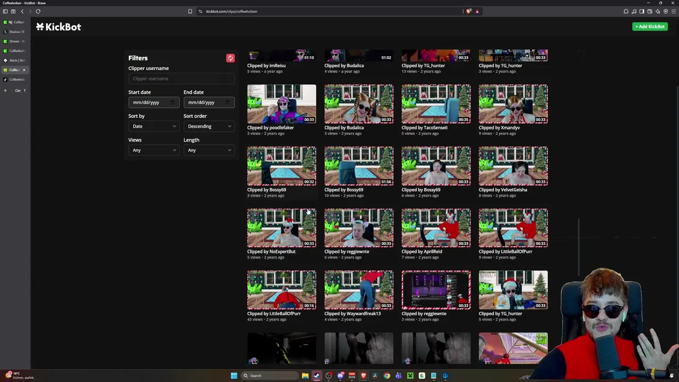
Task: Open Brave Shields lion icon
Action: [x=468, y=11]
